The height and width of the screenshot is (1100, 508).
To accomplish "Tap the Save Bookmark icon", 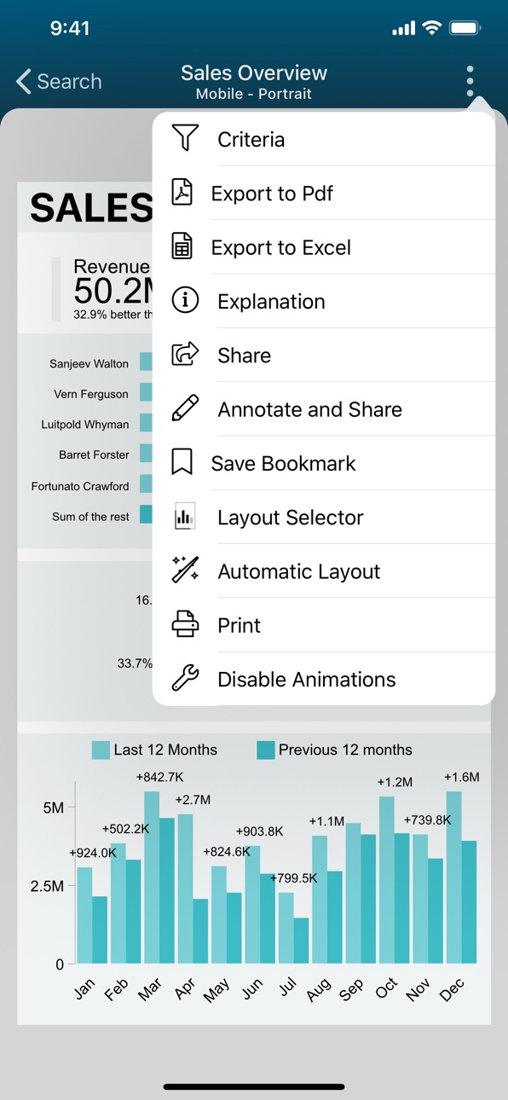I will click(x=182, y=462).
